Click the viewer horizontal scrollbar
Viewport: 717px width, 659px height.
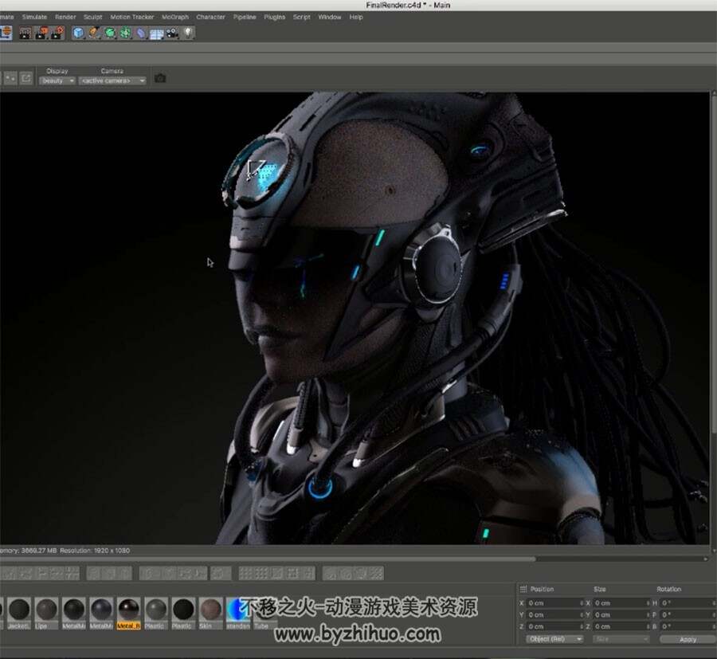click(x=268, y=559)
